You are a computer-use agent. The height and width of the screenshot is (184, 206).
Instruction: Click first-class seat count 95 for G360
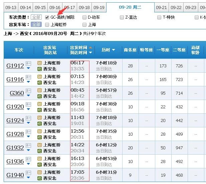[163, 93]
